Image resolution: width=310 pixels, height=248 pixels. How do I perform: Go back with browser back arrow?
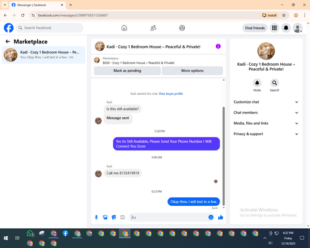tap(6, 15)
